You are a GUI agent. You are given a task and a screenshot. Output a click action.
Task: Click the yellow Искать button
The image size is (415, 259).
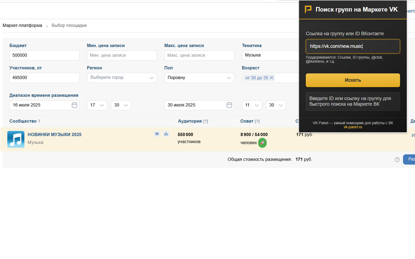pyautogui.click(x=353, y=80)
